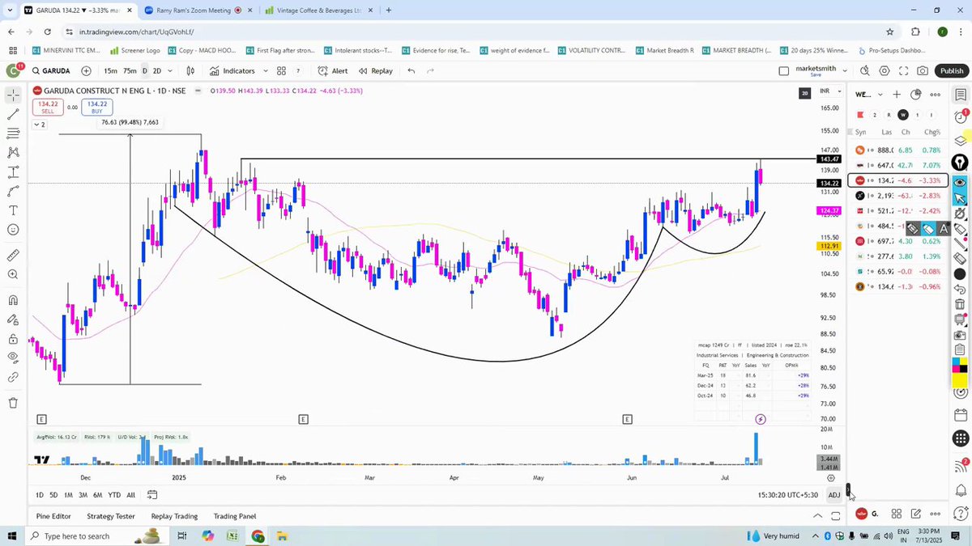Open the quick search icon

[x=867, y=70]
